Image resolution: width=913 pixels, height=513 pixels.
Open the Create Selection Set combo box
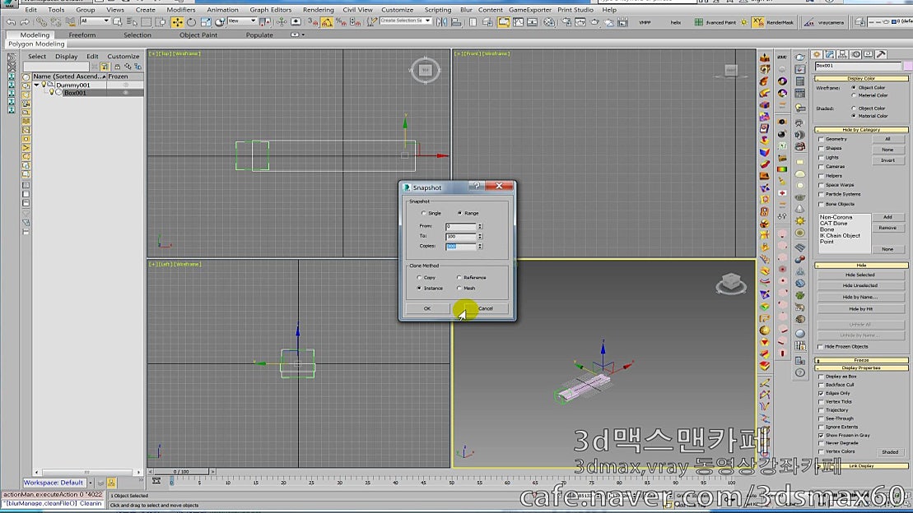(405, 22)
